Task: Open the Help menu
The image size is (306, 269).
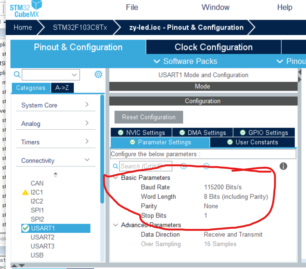Action: click(285, 8)
